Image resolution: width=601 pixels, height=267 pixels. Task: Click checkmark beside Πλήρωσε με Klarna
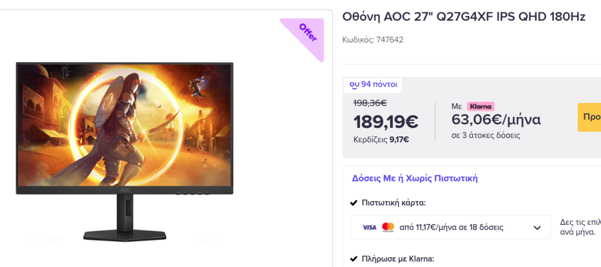[353, 259]
